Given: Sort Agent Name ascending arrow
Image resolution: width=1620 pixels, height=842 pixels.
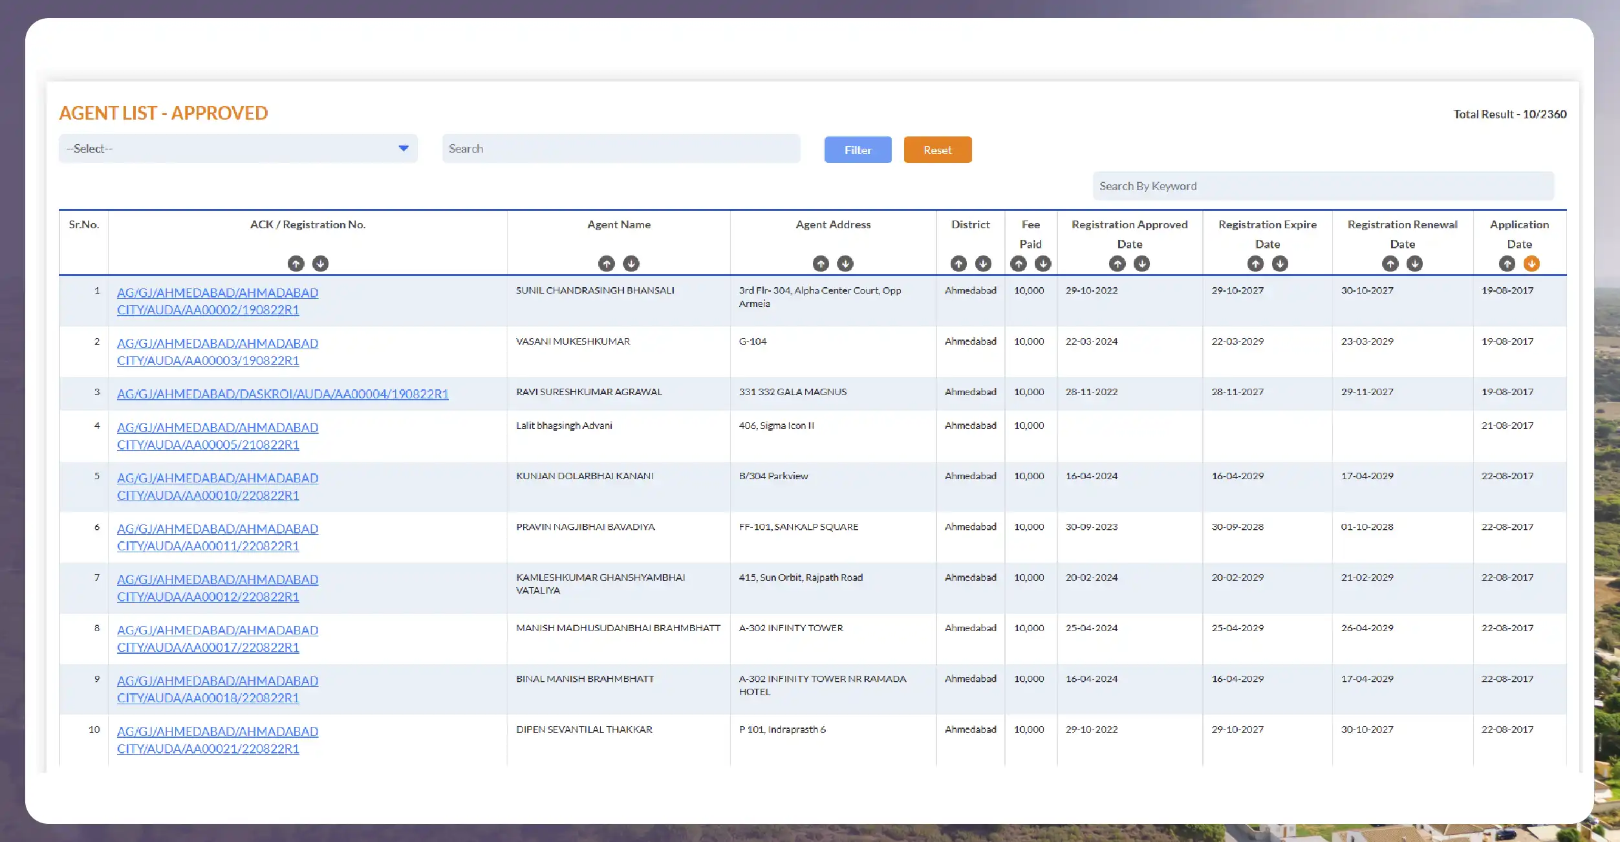Looking at the screenshot, I should pyautogui.click(x=606, y=264).
